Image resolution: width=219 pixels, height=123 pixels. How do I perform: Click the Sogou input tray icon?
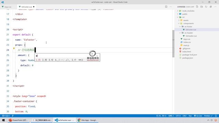coord(216,120)
